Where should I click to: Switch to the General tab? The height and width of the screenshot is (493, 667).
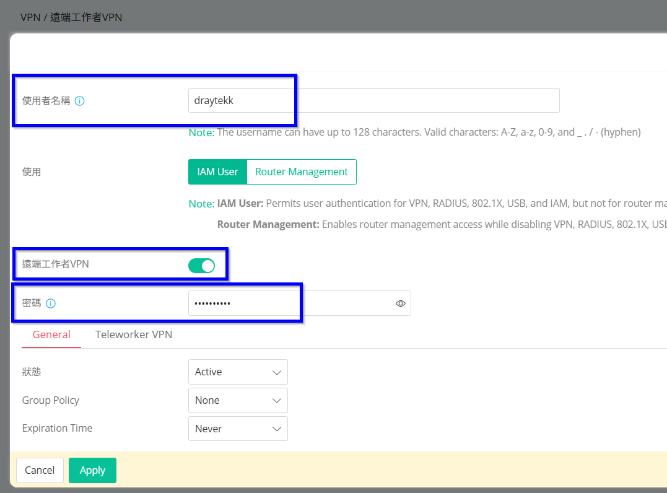coord(51,334)
